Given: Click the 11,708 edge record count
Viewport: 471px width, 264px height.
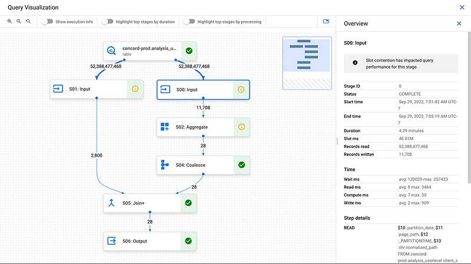Looking at the screenshot, I should coord(203,108).
